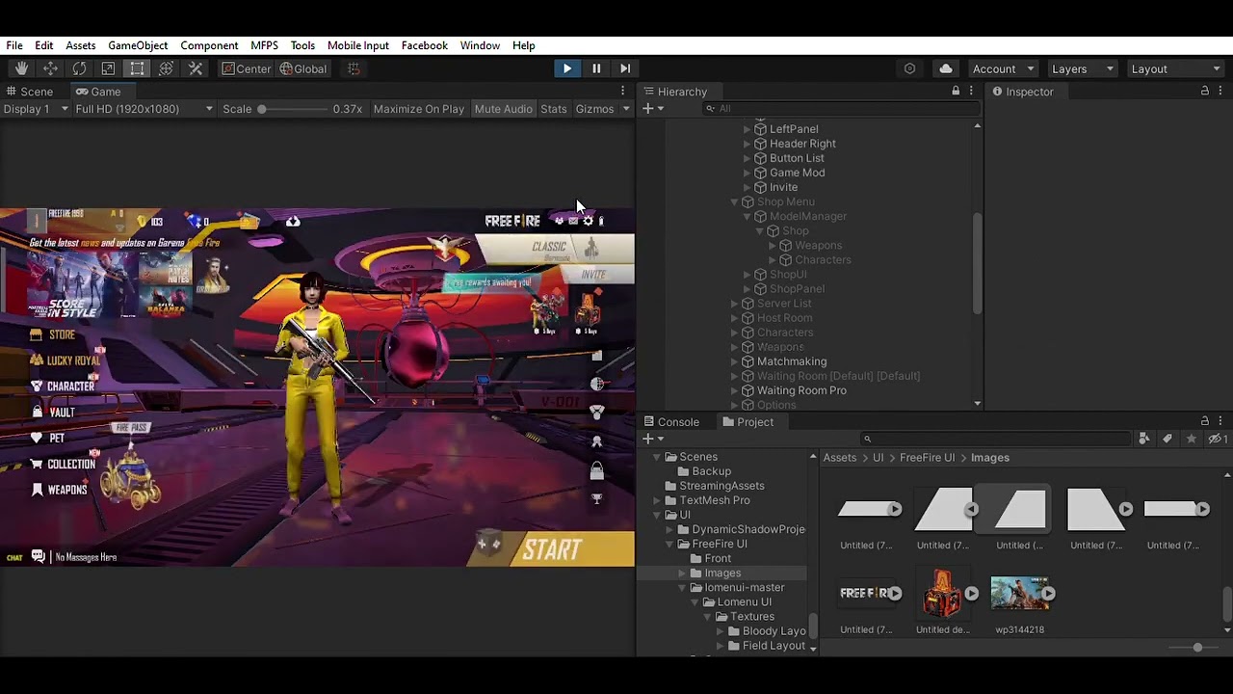This screenshot has width=1233, height=694.
Task: Open Project create plus dropdown
Action: pos(653,439)
